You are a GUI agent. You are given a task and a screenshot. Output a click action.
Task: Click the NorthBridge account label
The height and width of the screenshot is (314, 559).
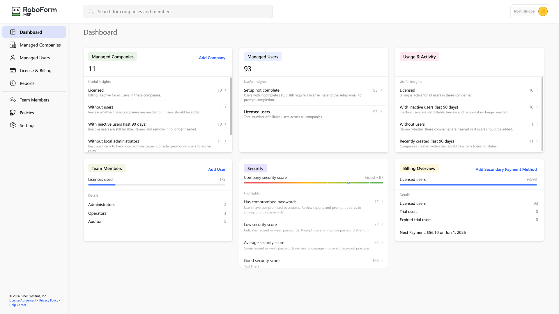coord(524,11)
